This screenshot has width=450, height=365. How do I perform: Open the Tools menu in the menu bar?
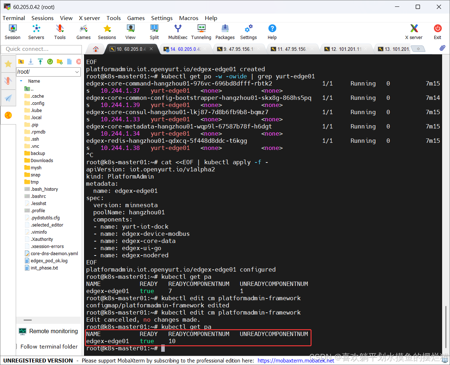pyautogui.click(x=114, y=18)
